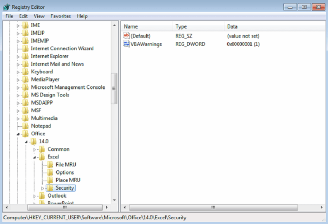Screen dimensions: 328x224
Task: Click the Security folder icon
Action: click(x=50, y=188)
